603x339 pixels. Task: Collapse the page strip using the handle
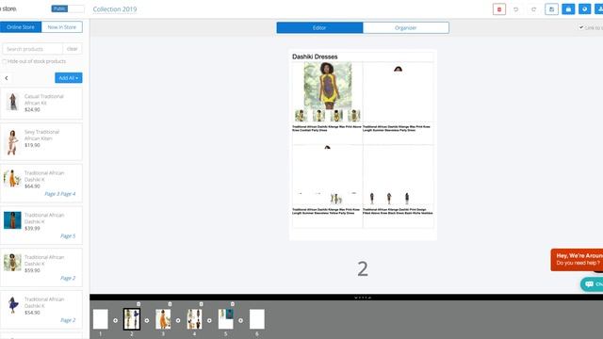pos(363,298)
